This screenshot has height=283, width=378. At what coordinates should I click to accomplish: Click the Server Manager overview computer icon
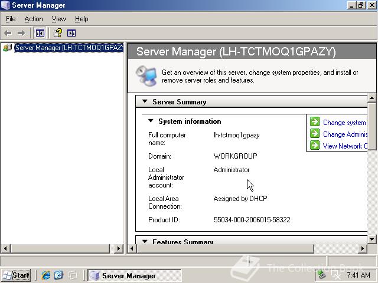click(146, 75)
